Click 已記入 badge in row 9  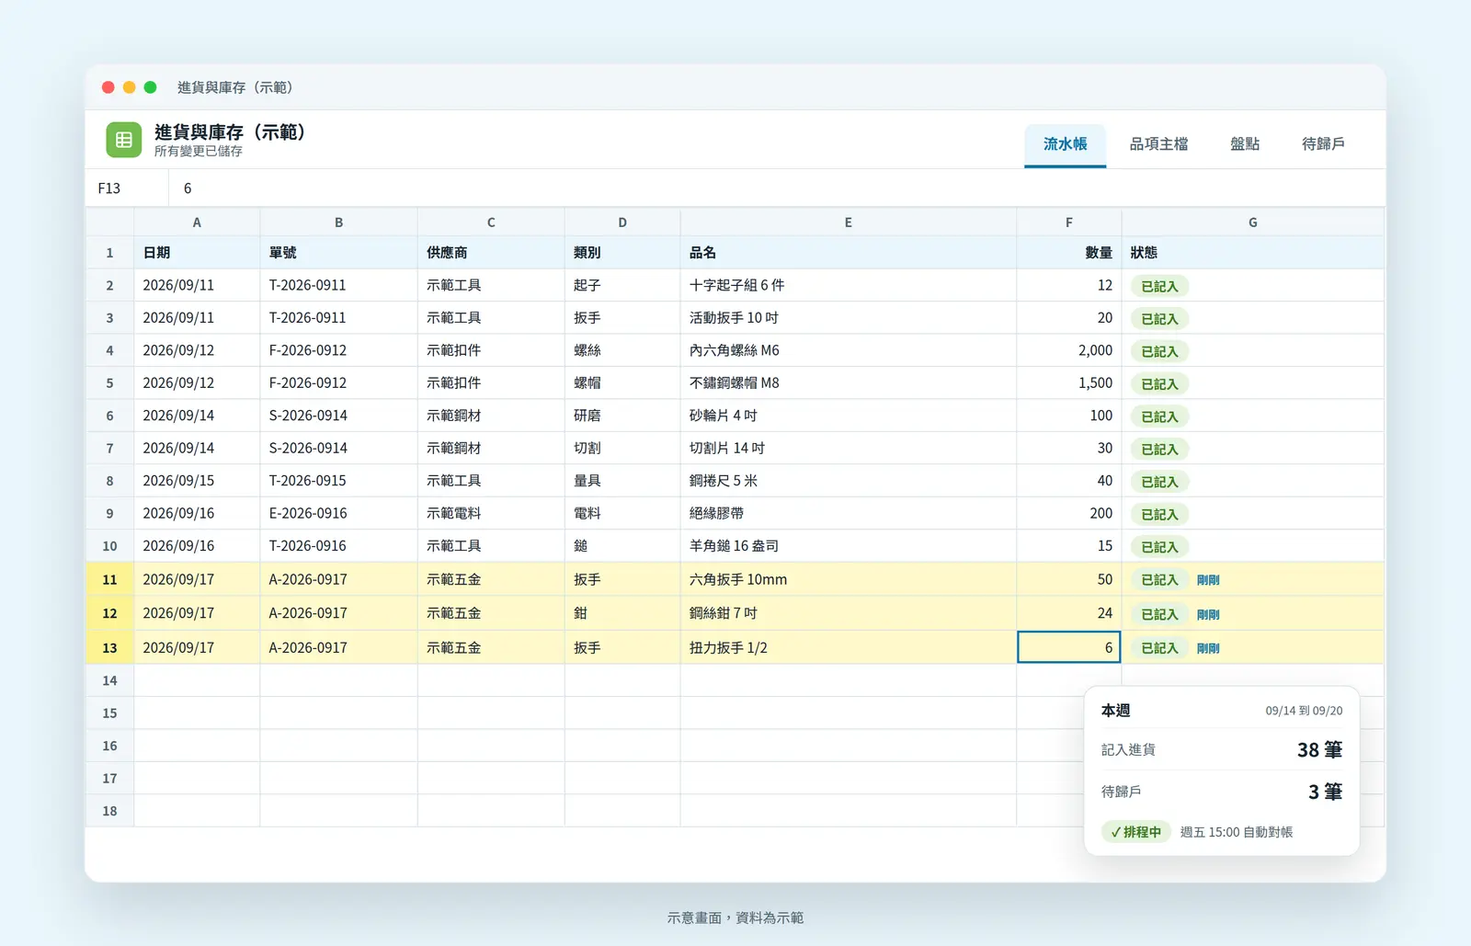pos(1159,514)
